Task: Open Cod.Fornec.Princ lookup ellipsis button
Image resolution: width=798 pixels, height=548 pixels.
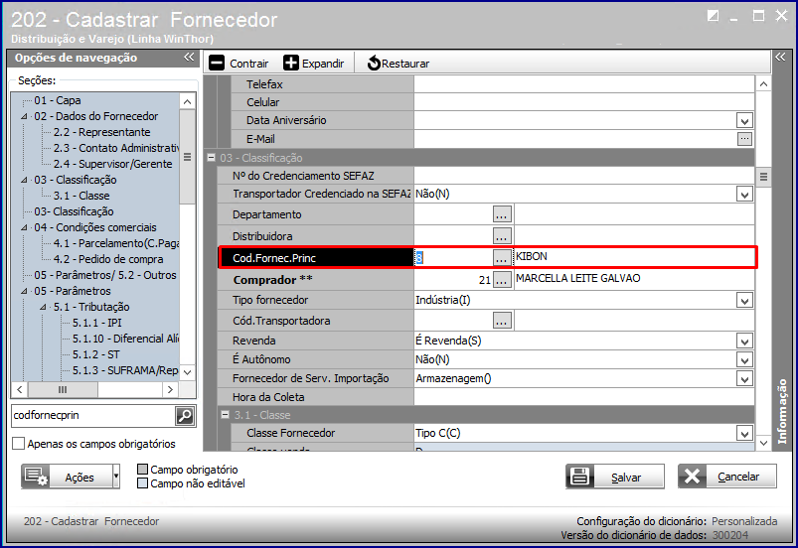Action: pos(502,258)
